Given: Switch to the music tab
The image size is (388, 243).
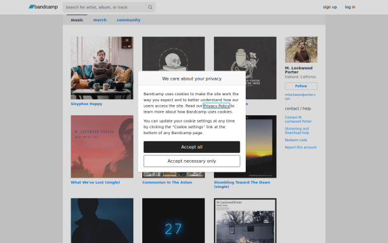Looking at the screenshot, I should 77,20.
